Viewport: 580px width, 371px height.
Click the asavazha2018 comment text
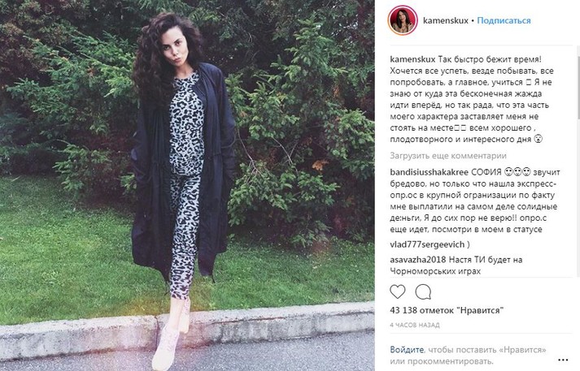pyautogui.click(x=456, y=265)
